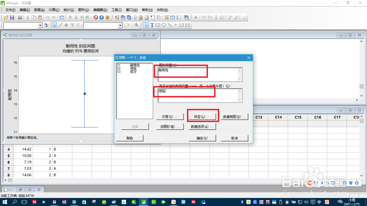Open a file with the folder icon

click(x=6, y=17)
